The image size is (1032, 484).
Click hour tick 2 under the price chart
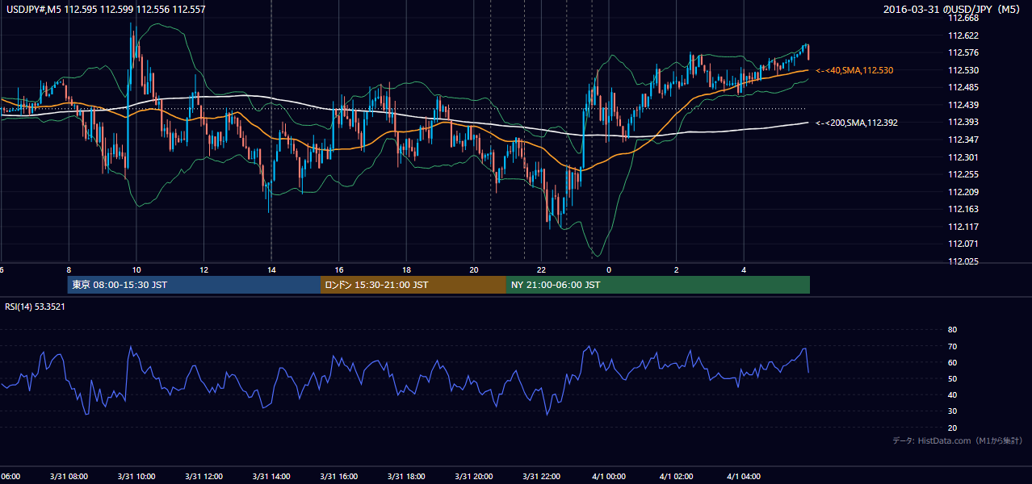[677, 269]
